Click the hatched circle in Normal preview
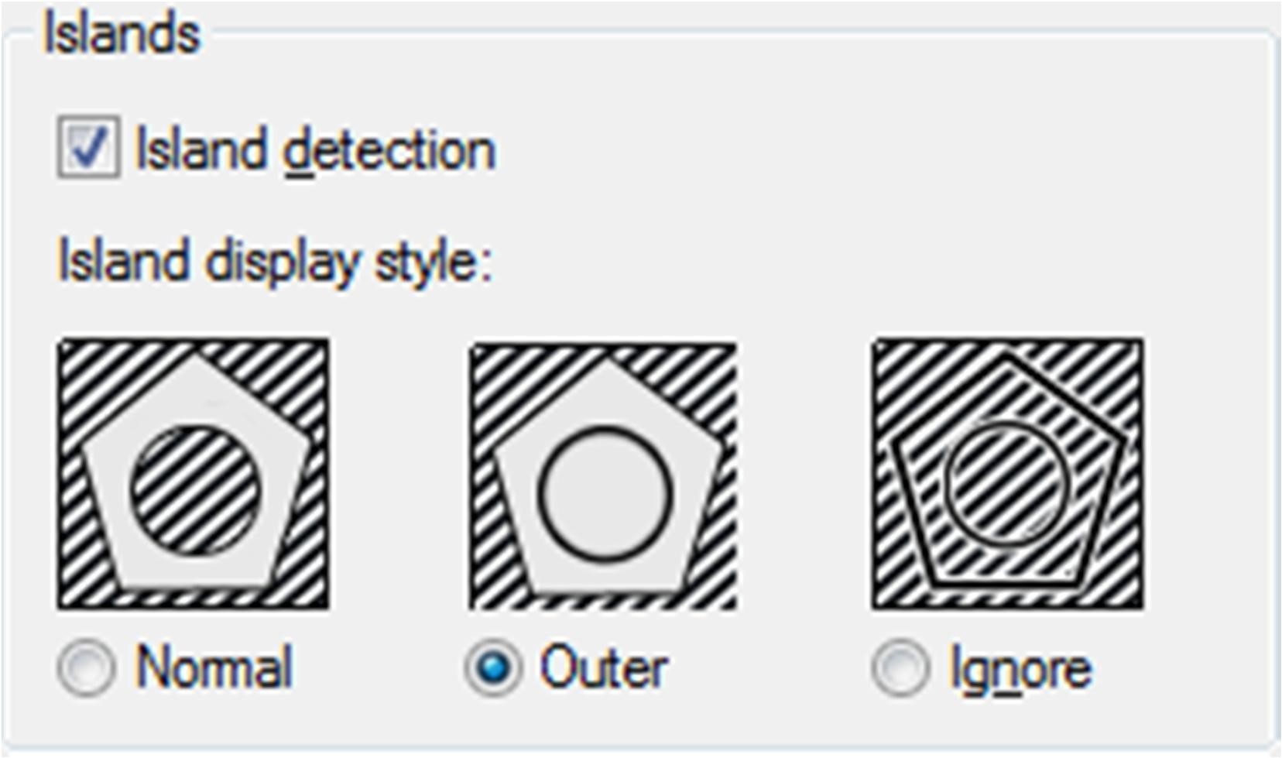The height and width of the screenshot is (758, 1282). coord(195,489)
